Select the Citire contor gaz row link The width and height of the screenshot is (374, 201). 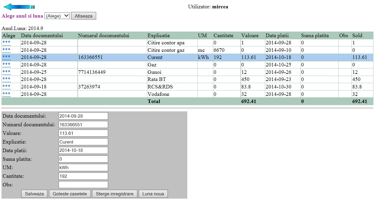6,50
